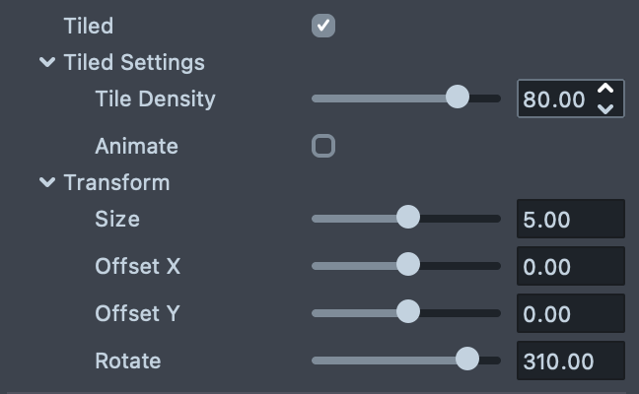The height and width of the screenshot is (394, 639).
Task: Collapse the Tiled Settings section
Action: pos(46,63)
